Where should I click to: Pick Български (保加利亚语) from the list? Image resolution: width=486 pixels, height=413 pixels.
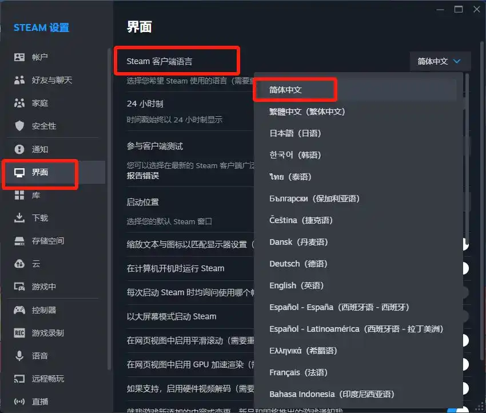[355, 198]
